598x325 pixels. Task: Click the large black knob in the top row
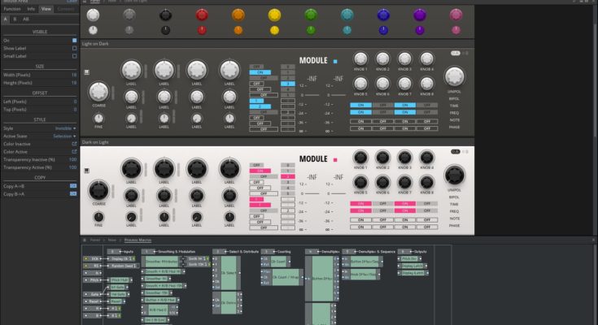coord(166,15)
